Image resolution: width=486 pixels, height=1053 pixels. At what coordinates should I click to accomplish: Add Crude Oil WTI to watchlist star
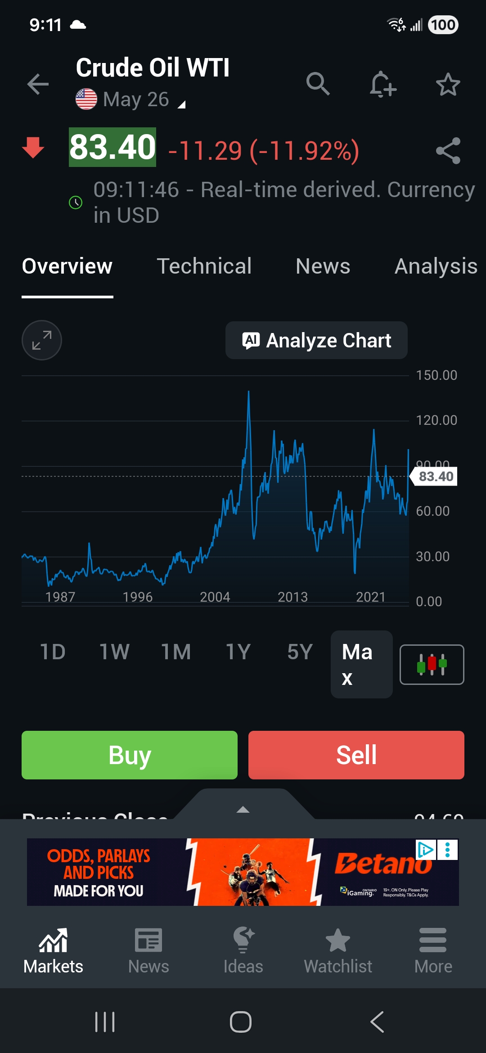[448, 84]
